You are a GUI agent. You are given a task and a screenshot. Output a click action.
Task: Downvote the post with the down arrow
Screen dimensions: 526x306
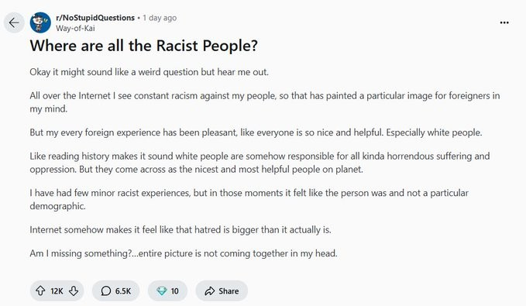[74, 291]
